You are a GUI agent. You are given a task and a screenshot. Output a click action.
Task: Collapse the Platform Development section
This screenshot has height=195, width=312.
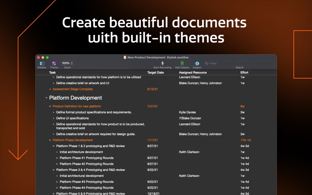click(46, 98)
